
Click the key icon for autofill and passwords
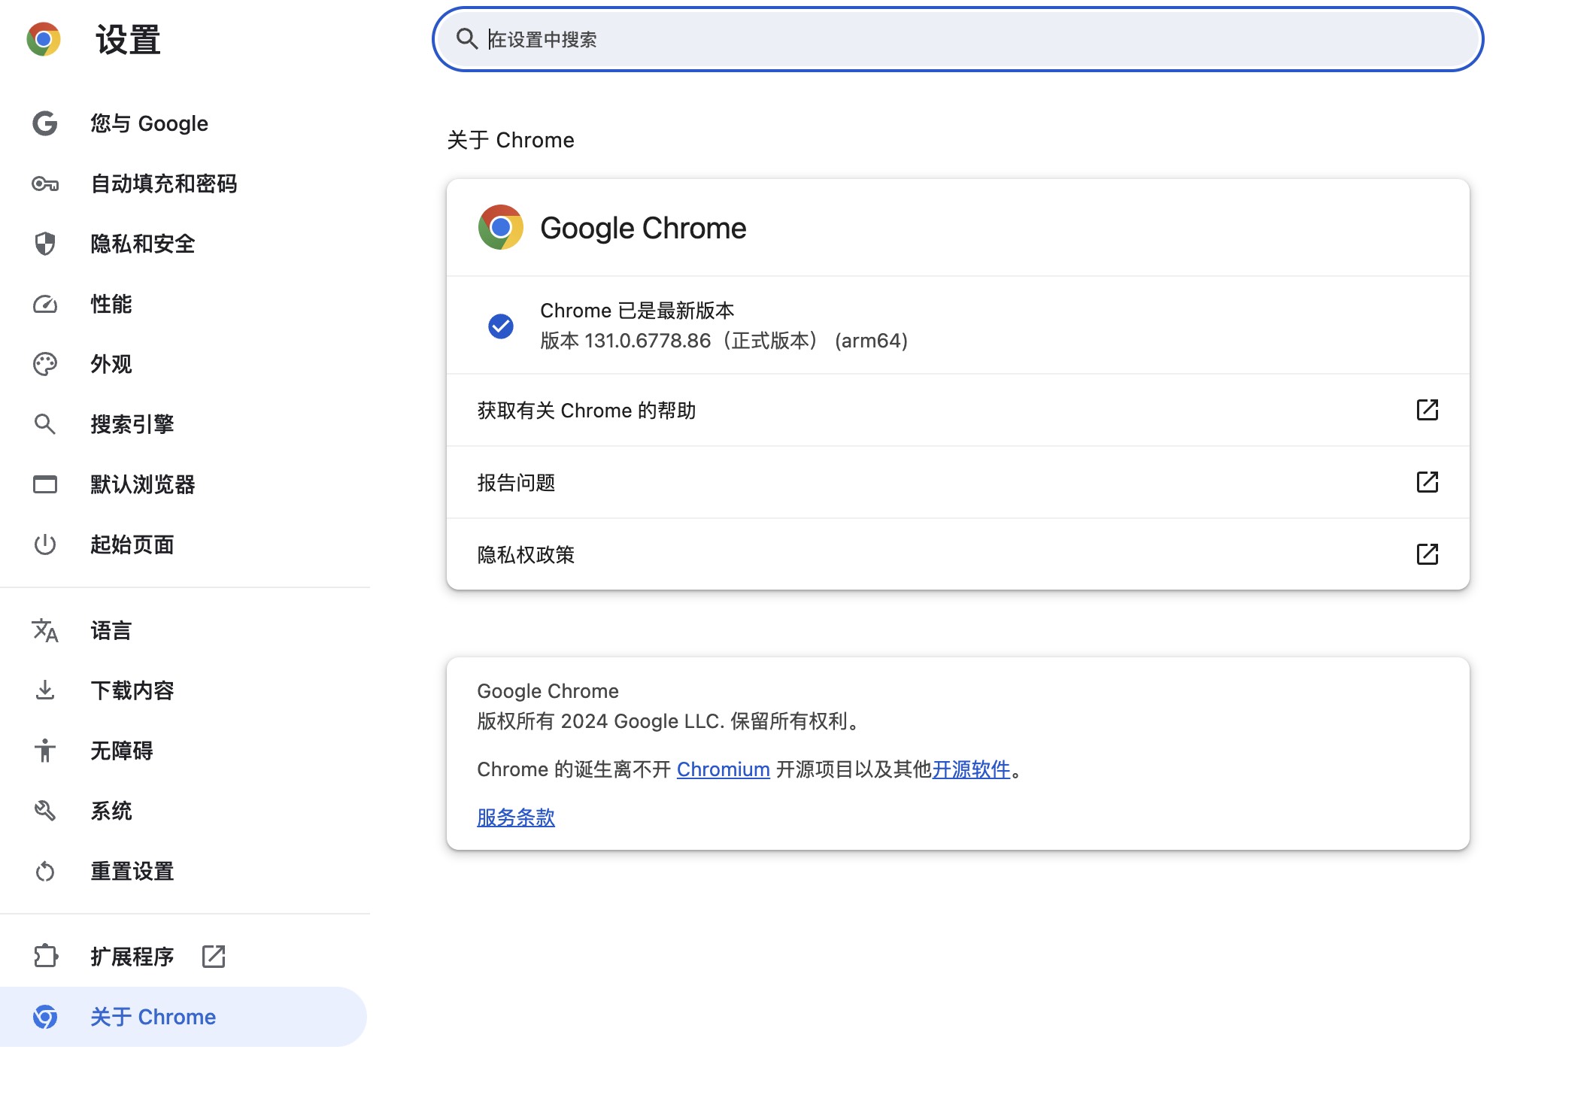tap(45, 184)
